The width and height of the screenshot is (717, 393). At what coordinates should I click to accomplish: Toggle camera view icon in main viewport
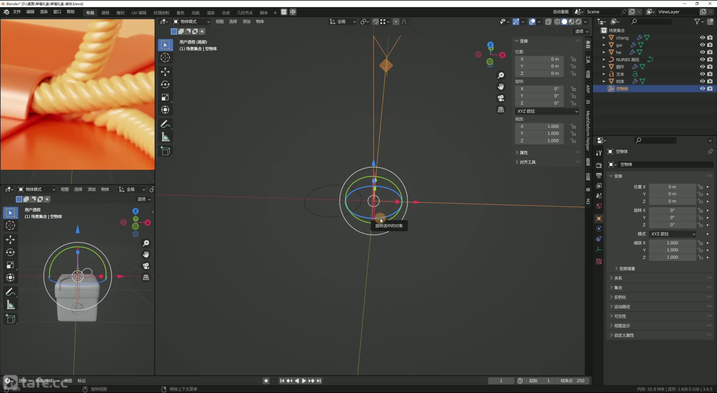[501, 98]
